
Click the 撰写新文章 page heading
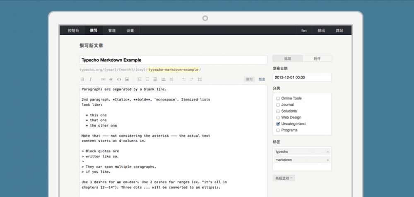[x=91, y=46]
